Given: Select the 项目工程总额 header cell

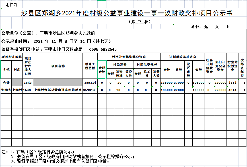Looking at the screenshot, I should tap(90, 66).
